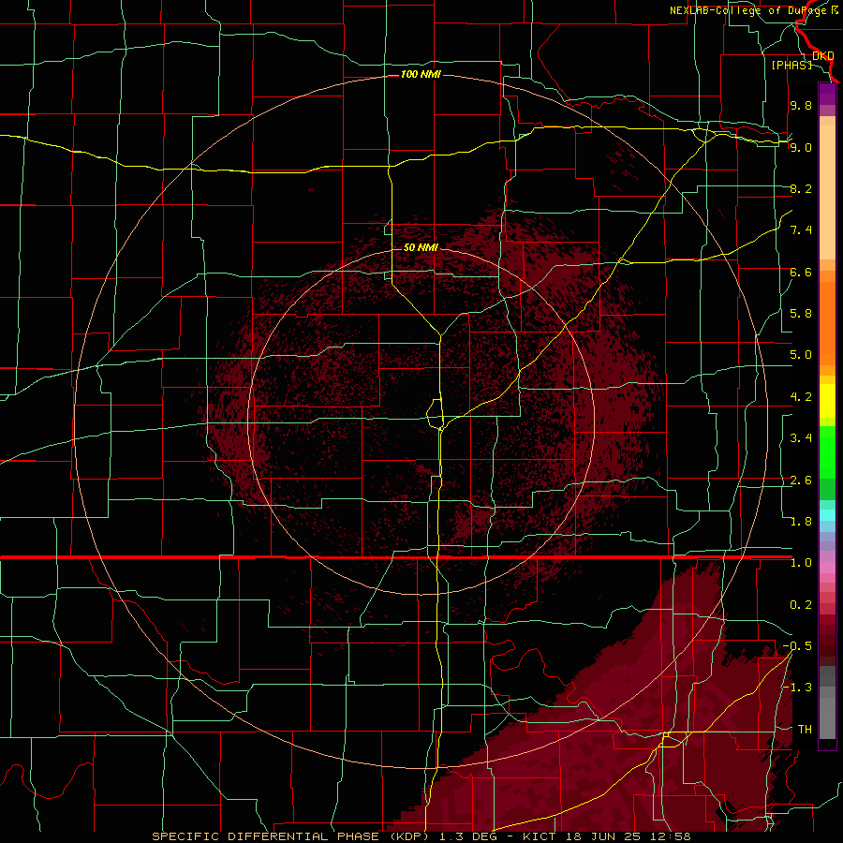Viewport: 843px width, 843px height.
Task: Click the 7.4 value on the color scale
Action: coord(801,230)
